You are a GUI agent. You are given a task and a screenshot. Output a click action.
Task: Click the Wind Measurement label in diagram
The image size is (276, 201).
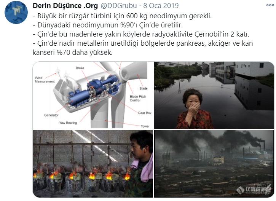(x=45, y=80)
